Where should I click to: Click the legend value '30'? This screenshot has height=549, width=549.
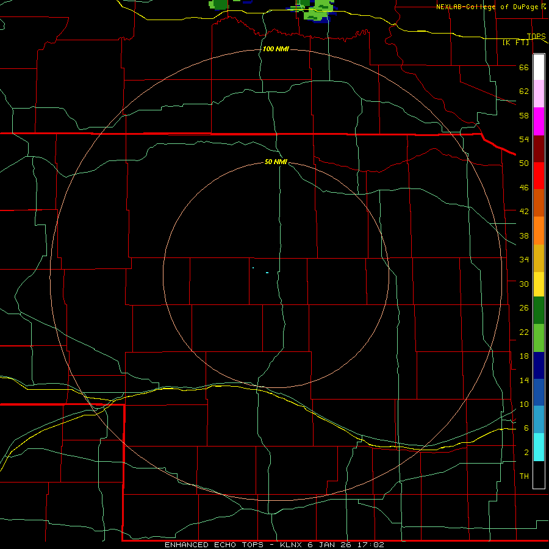[x=524, y=284]
